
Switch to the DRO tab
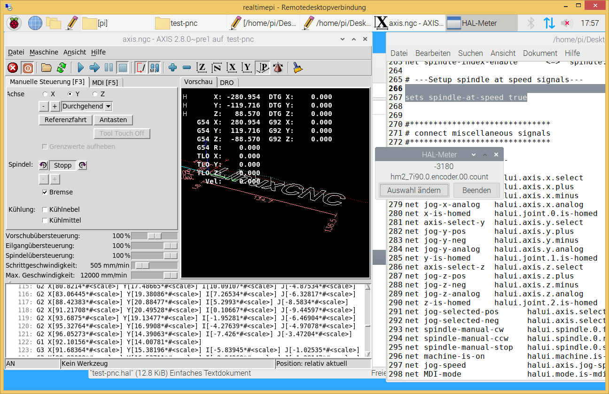click(x=227, y=83)
